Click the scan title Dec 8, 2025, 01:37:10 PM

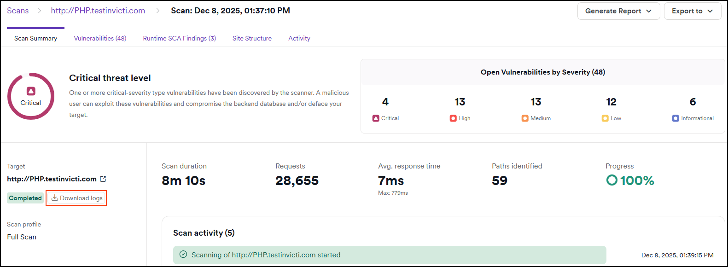231,11
